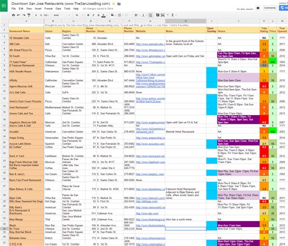The width and height of the screenshot is (288, 246).
Task: Open the View menu
Action: (29, 8)
